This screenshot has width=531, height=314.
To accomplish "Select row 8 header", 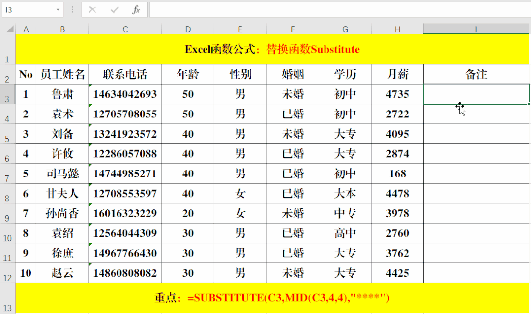I will click(7, 194).
